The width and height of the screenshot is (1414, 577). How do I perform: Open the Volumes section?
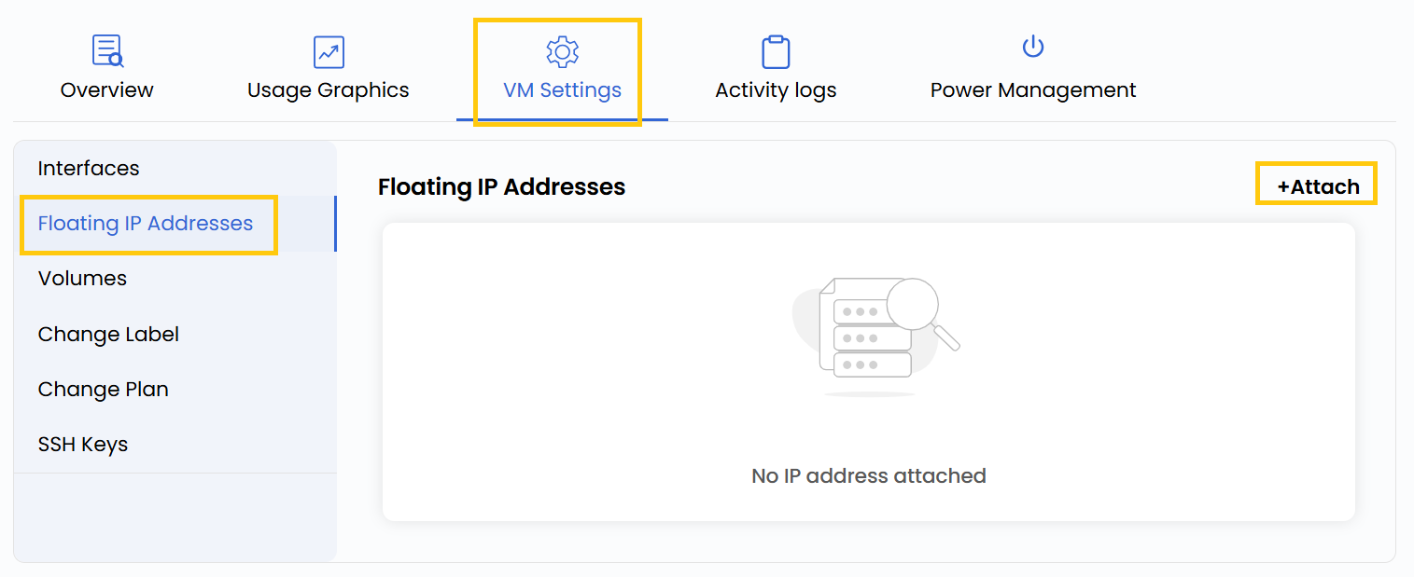coord(82,278)
